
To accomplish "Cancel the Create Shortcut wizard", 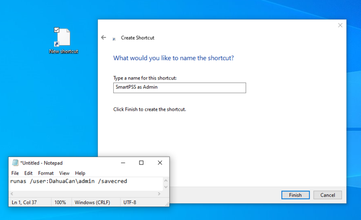I will click(x=327, y=195).
